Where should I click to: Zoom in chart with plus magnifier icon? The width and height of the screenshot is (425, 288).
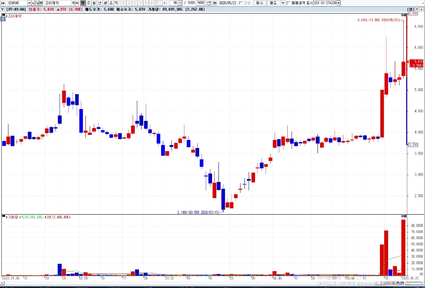(x=393, y=283)
